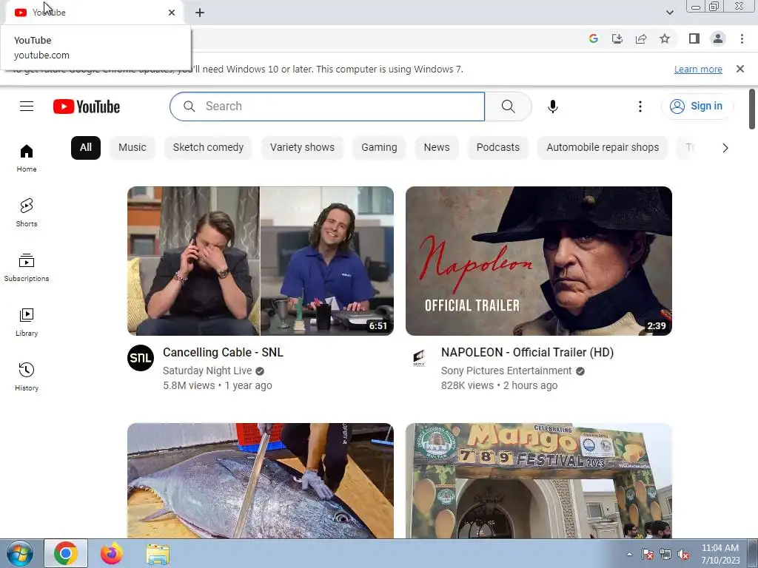Show hidden system tray icons

(x=629, y=554)
